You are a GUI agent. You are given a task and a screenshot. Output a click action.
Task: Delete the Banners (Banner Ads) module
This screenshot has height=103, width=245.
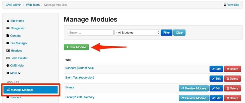(x=232, y=69)
